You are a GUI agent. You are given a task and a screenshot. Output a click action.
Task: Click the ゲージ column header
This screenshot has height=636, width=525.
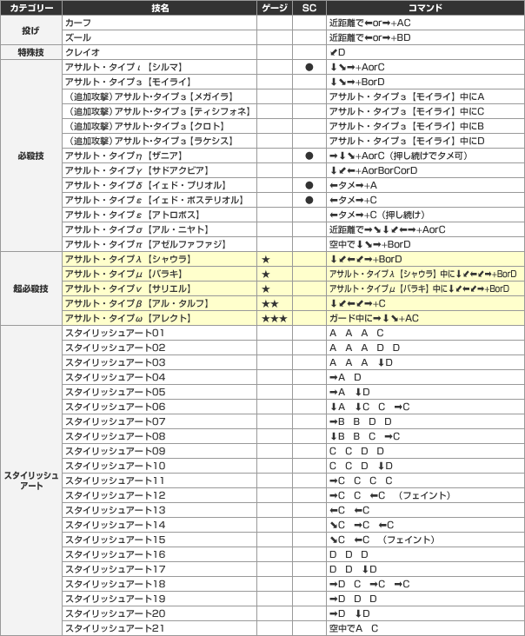(275, 8)
